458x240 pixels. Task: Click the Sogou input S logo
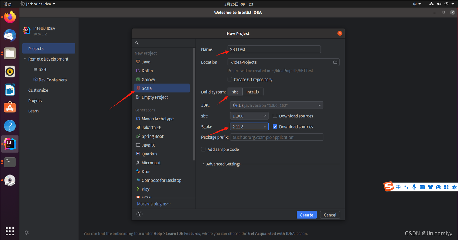point(389,187)
